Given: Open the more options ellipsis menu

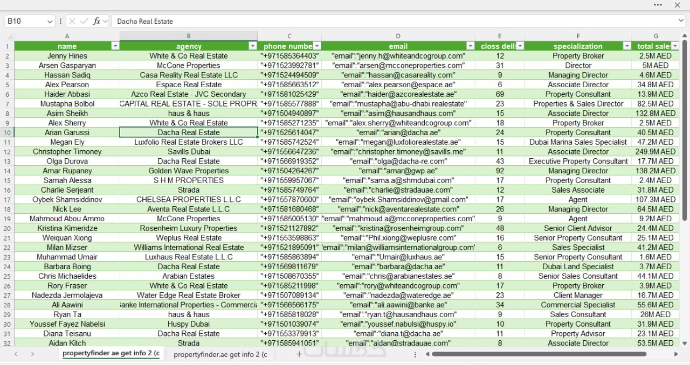Looking at the screenshot, I should click(658, 5).
